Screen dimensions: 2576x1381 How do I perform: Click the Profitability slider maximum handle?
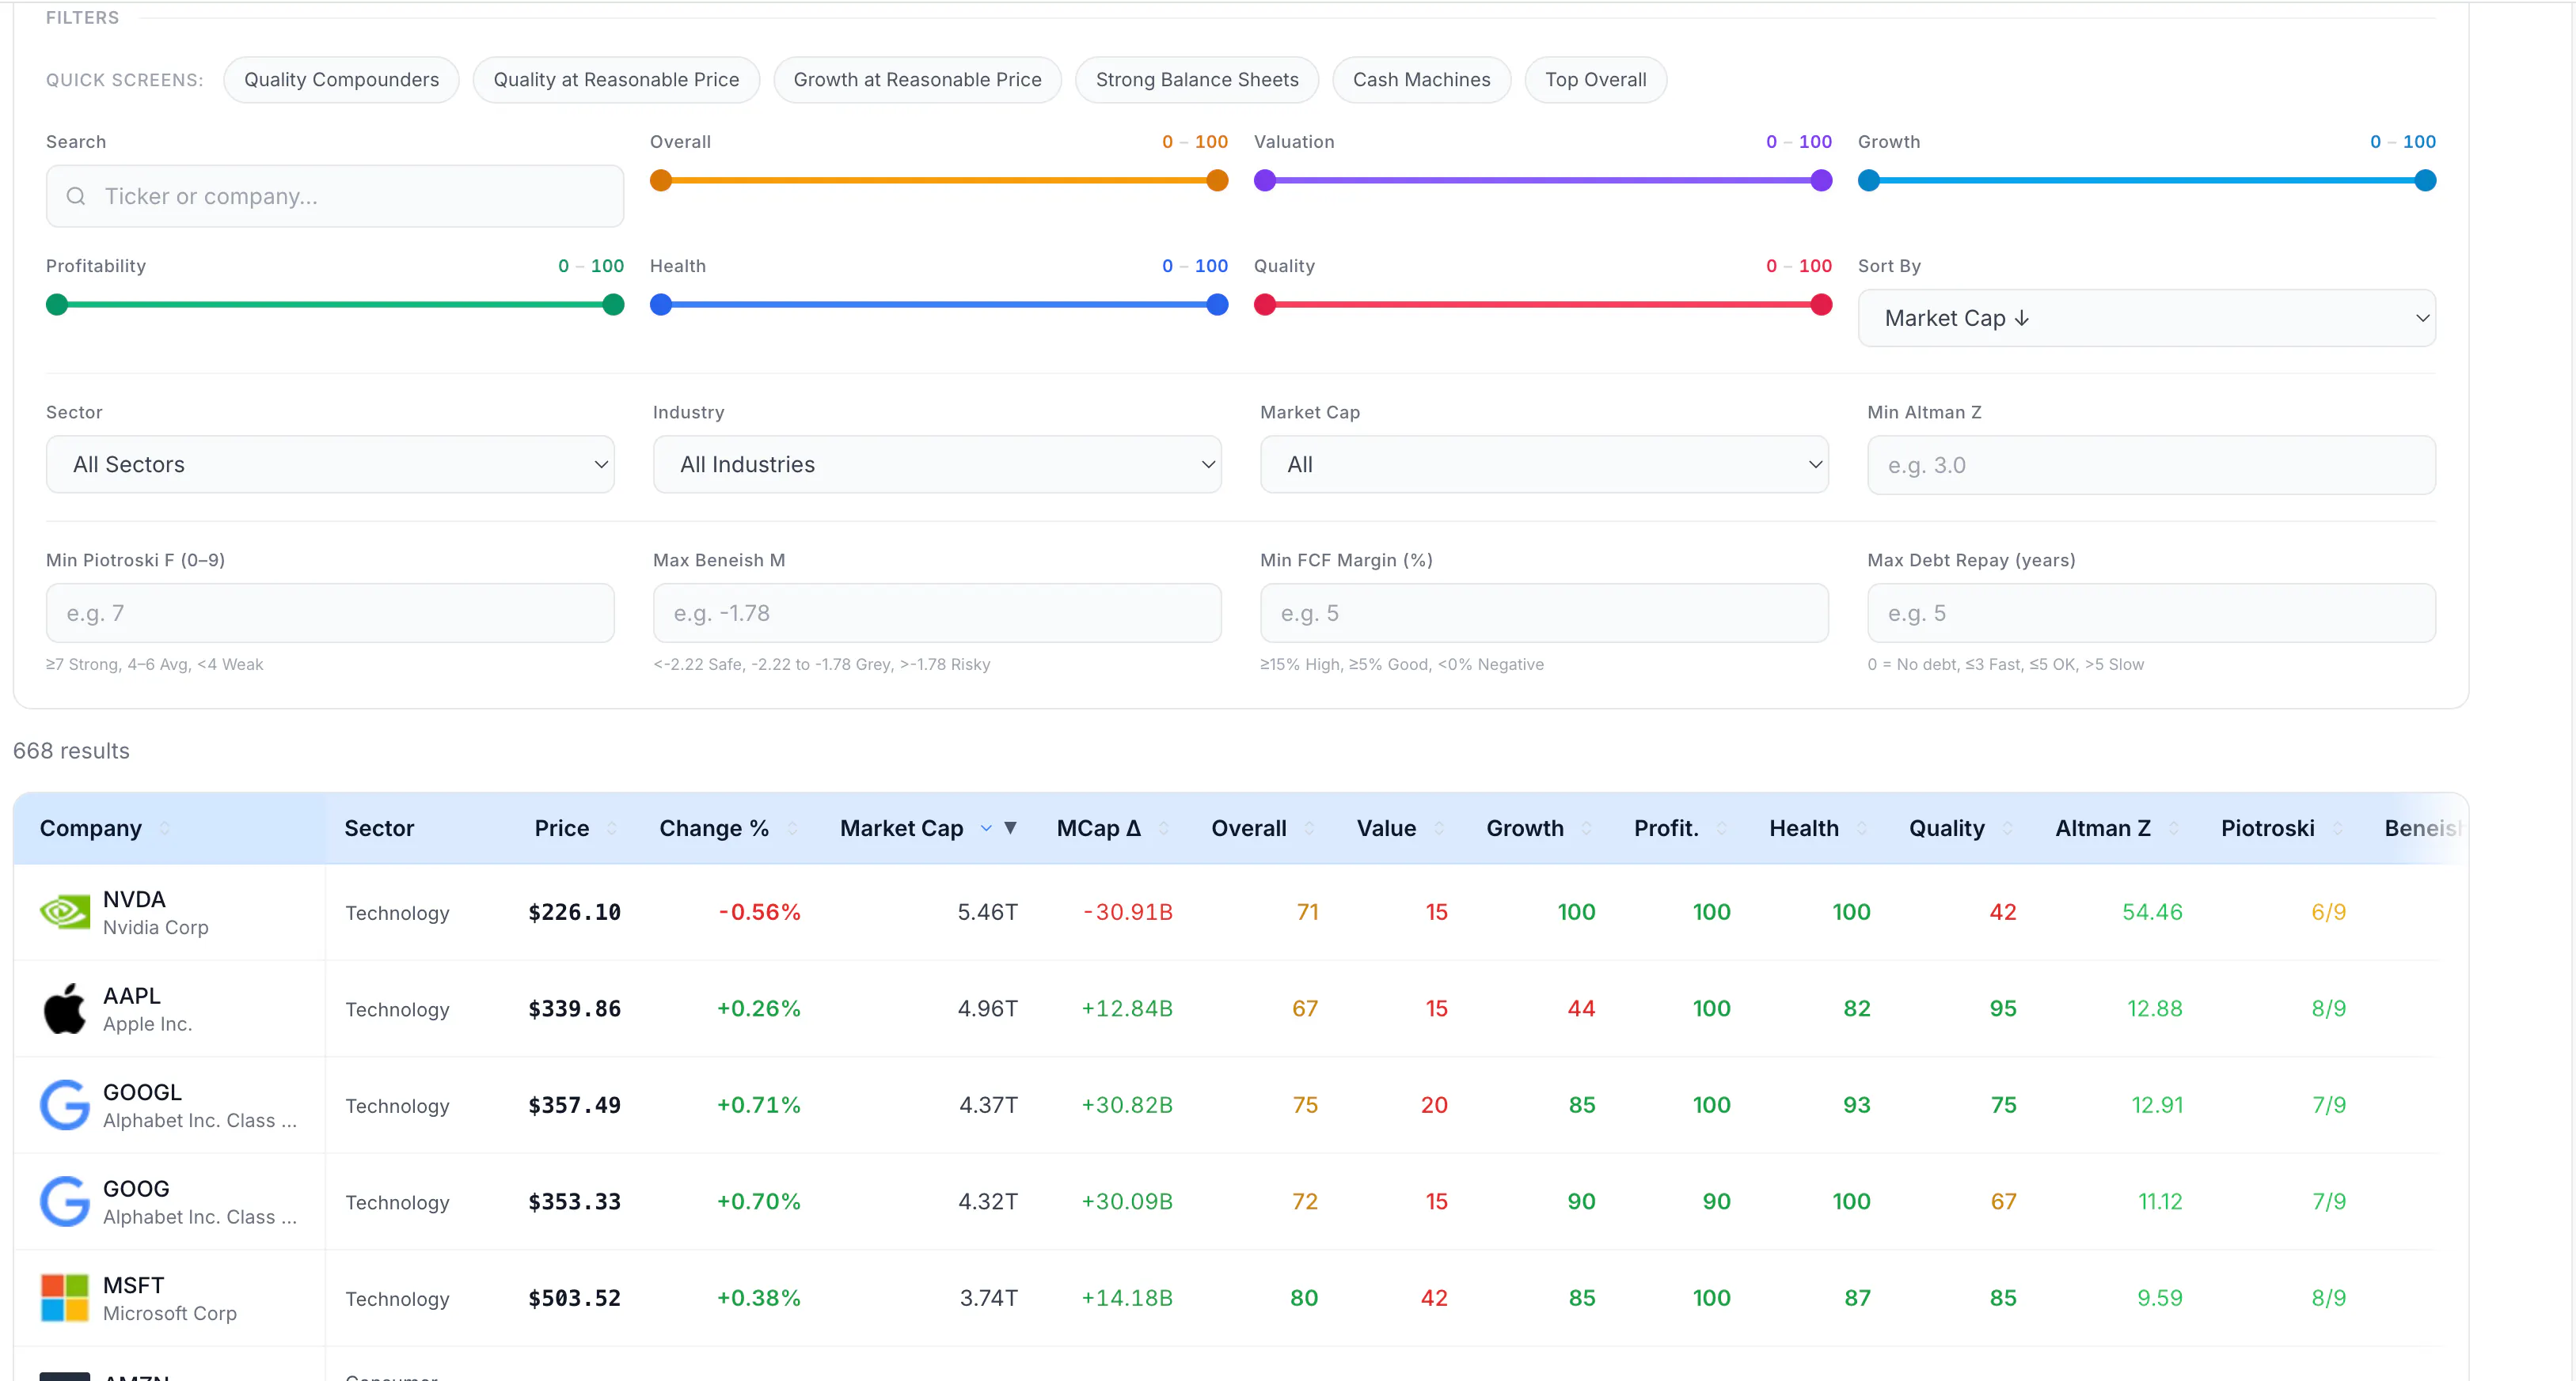pos(614,305)
